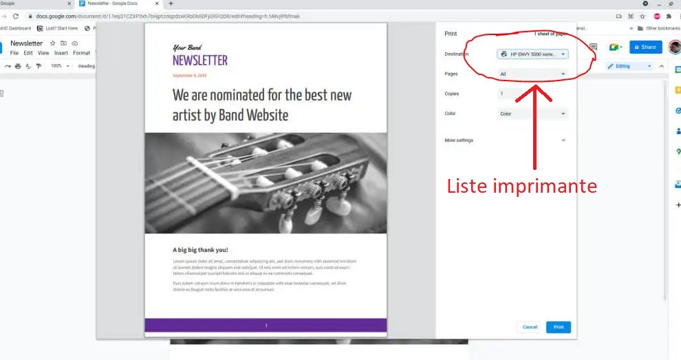Open the Pages dropdown set to All

(x=533, y=74)
